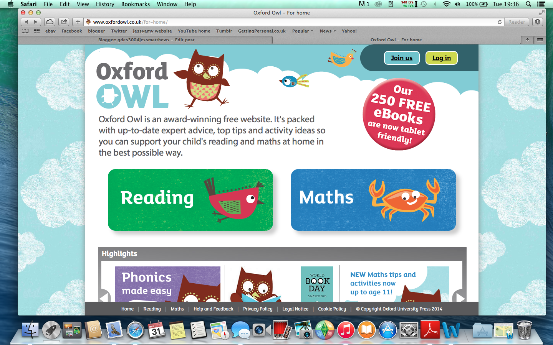The image size is (553, 345).
Task: Click the Log in button
Action: pos(442,58)
